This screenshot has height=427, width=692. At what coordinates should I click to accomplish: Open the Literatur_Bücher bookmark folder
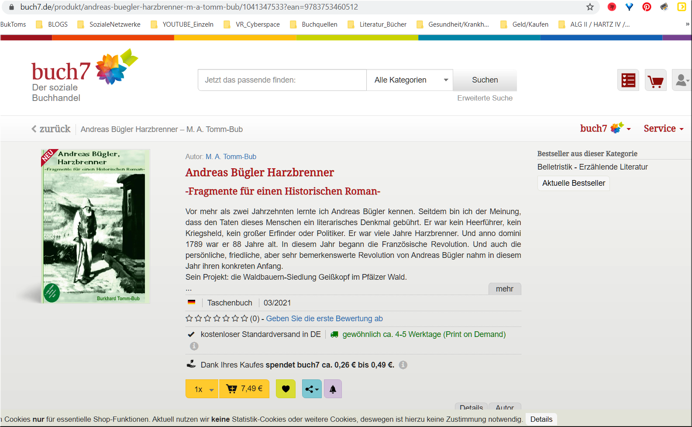click(x=377, y=24)
